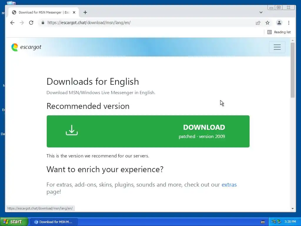Reload the escargot download page
Viewport: 301px width, 226px height.
(31, 23)
